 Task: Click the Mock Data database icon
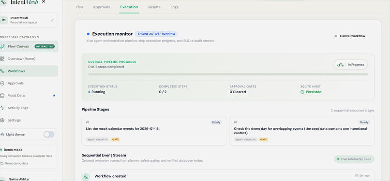pyautogui.click(x=2, y=96)
